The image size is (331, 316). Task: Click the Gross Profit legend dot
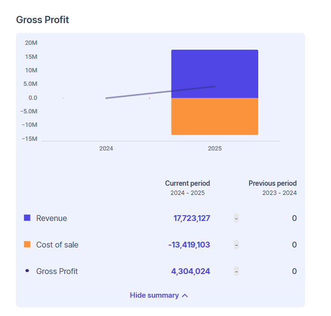click(27, 271)
